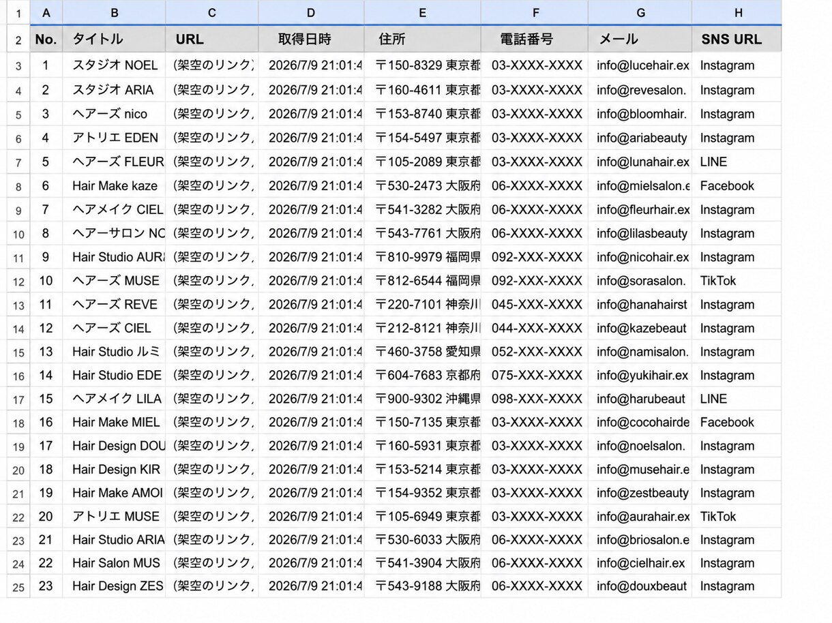
Task: Click the 'info@yukihair.ex' email cell
Action: click(640, 376)
